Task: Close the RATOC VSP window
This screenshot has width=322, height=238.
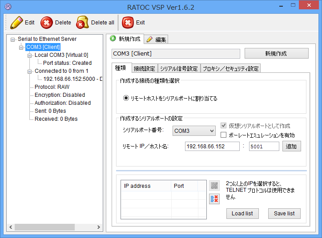Action: (309, 5)
